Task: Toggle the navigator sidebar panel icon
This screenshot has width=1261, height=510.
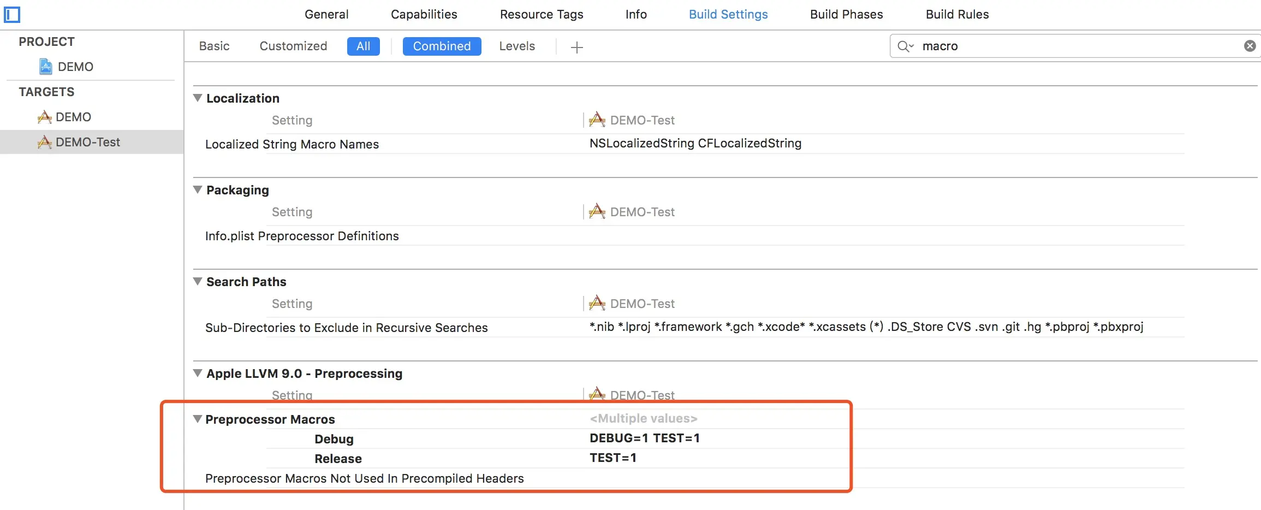Action: click(12, 15)
